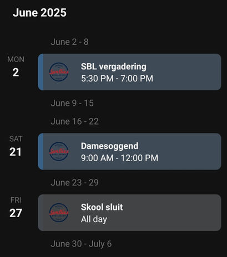The height and width of the screenshot is (257, 227).
Task: Click the logo icon on Skool sluit
Action: coord(59,213)
